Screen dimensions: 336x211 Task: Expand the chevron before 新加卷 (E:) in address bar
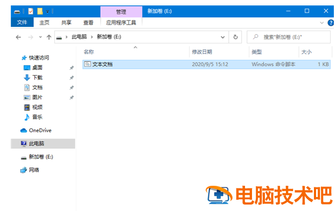92,37
